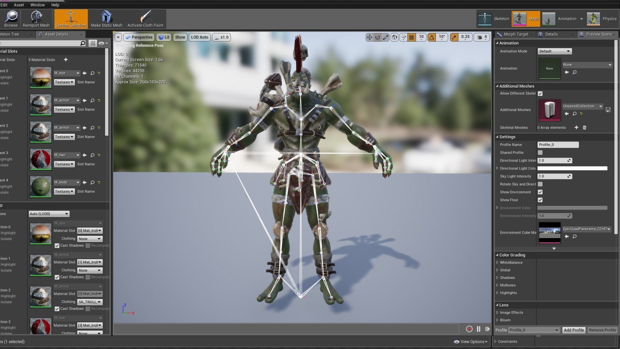Image resolution: width=620 pixels, height=349 pixels.
Task: Open the Show viewport menu
Action: click(180, 37)
